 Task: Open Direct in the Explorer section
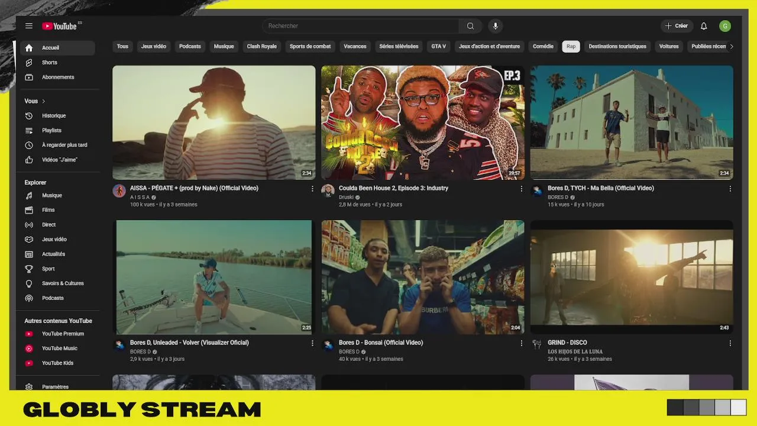(57, 225)
